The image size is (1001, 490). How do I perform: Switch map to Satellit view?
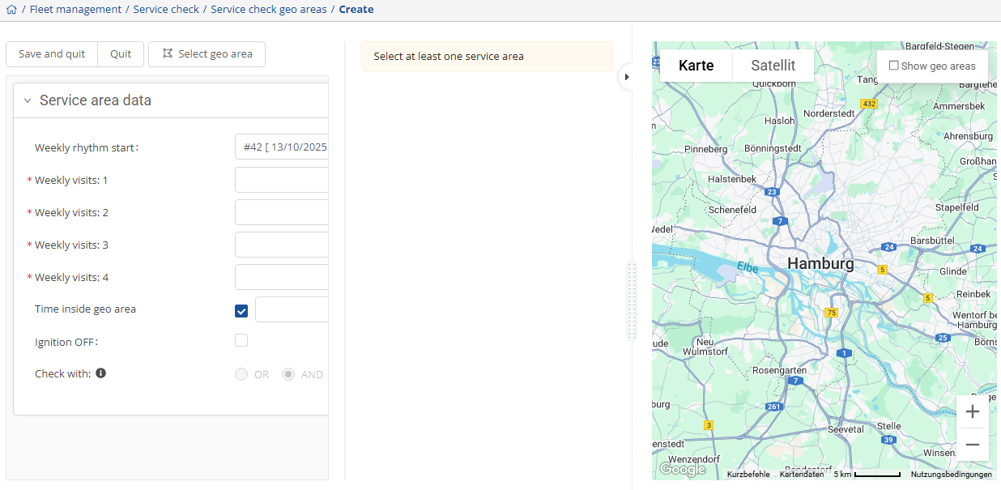[773, 66]
